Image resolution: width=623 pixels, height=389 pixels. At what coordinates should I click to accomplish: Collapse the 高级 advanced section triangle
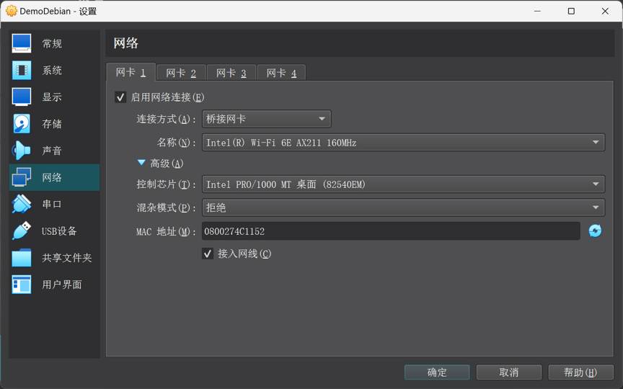coord(141,164)
